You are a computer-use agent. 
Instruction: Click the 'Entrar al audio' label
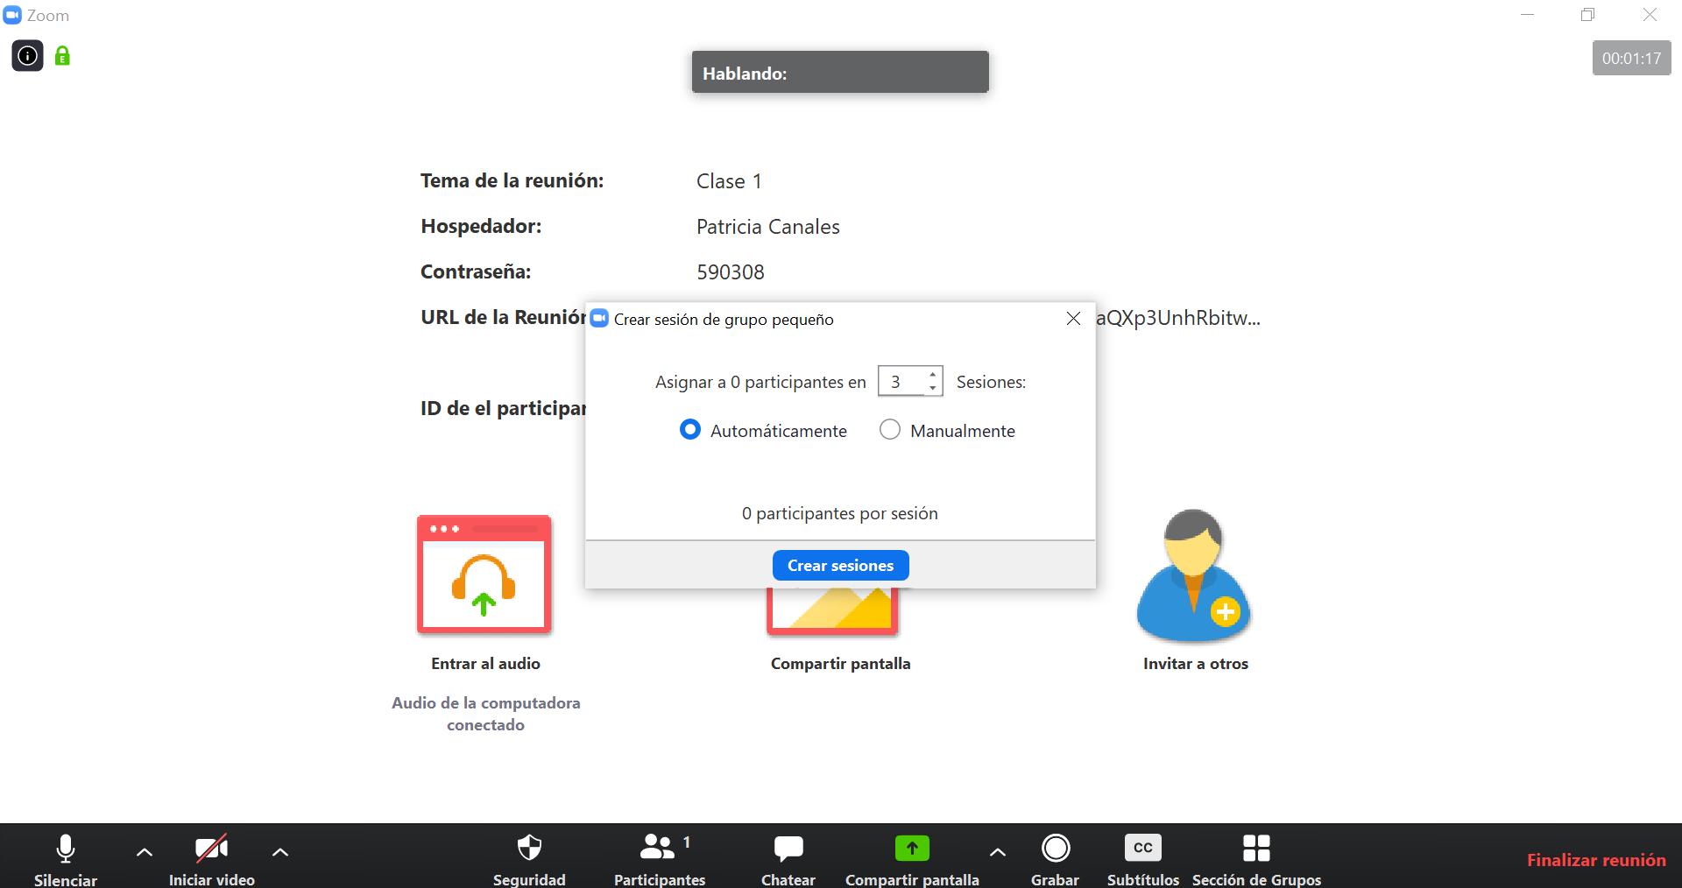coord(485,664)
